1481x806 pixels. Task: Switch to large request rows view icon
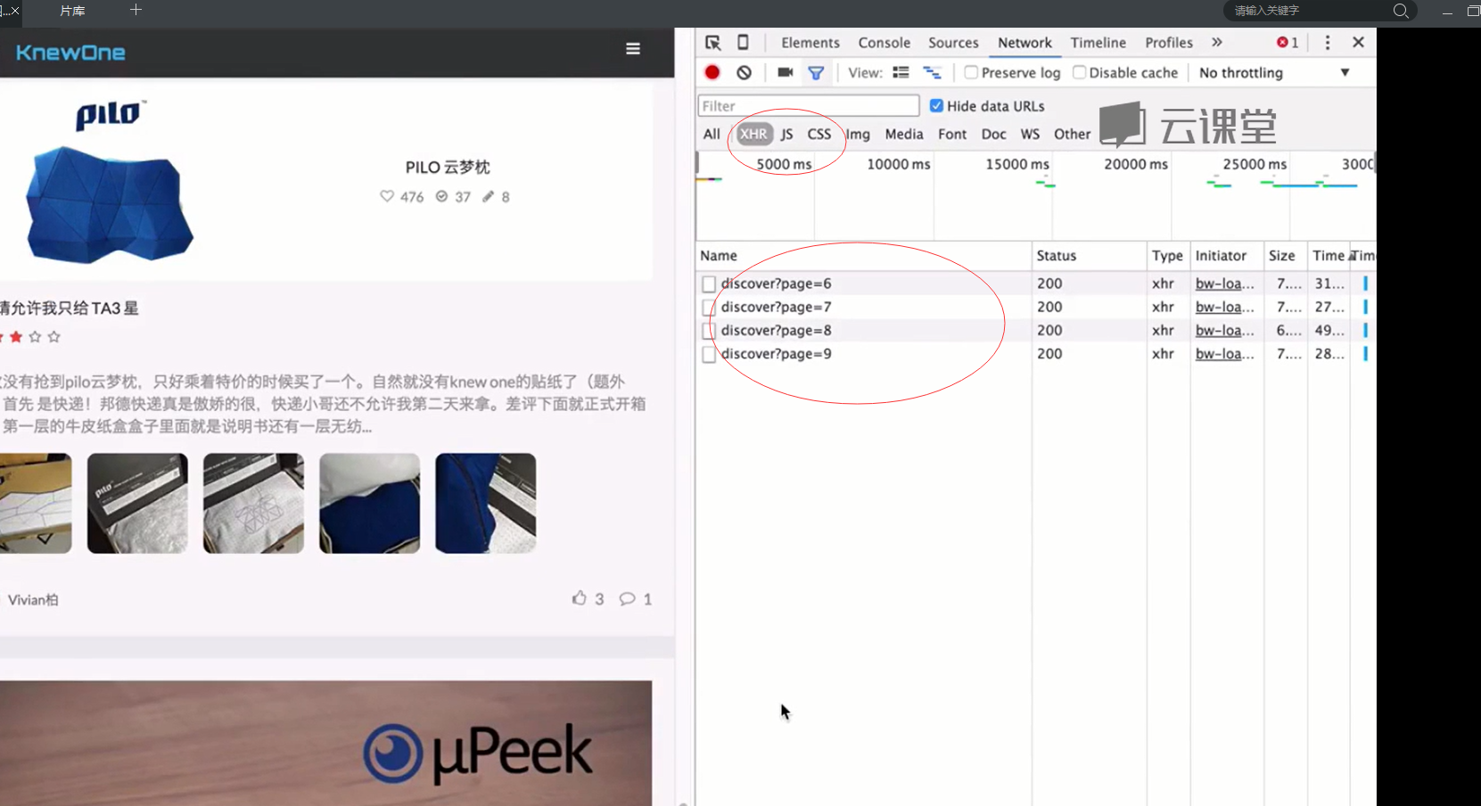point(901,72)
